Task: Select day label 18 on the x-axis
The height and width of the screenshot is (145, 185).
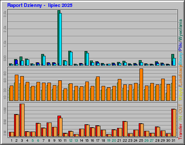Action: [103, 141]
